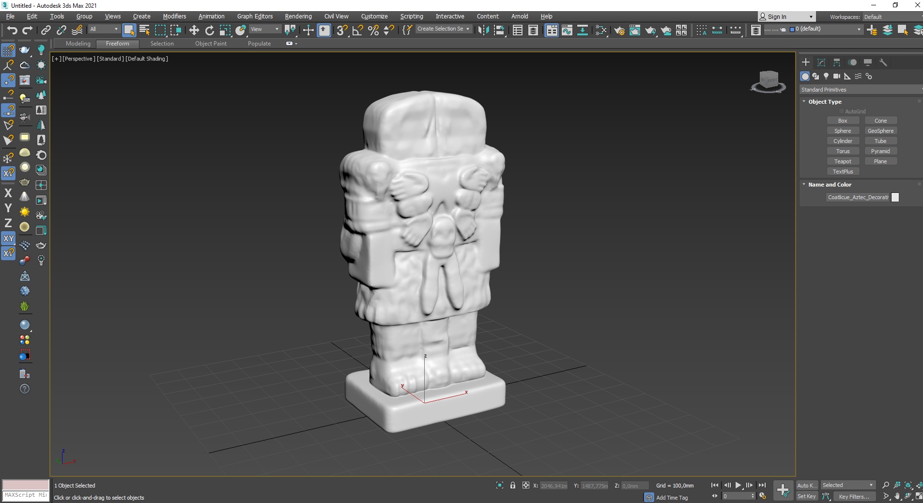
Task: Activate the Select Object tool
Action: (129, 30)
